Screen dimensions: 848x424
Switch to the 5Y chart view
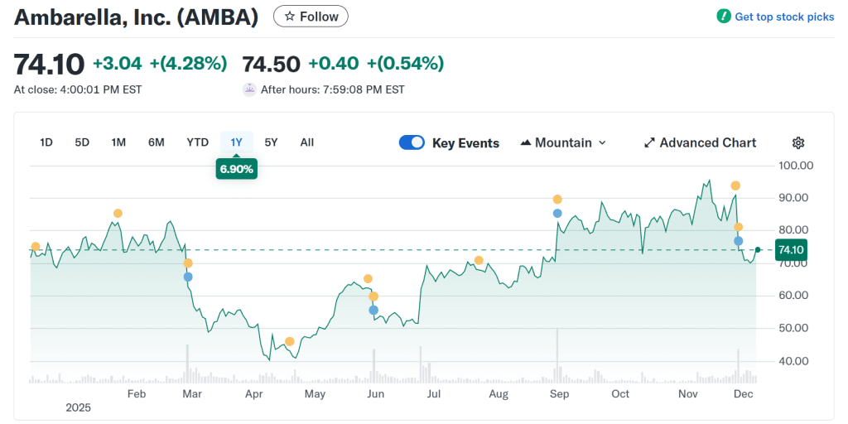pos(271,142)
